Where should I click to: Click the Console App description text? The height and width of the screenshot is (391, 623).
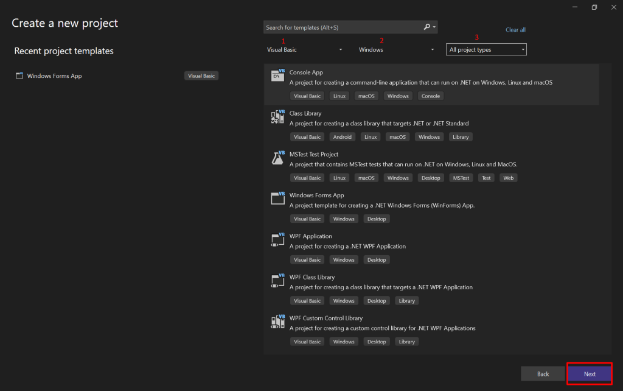tap(421, 83)
